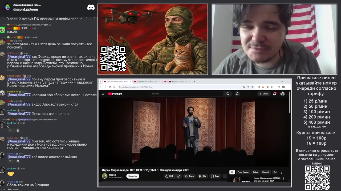This screenshot has height=191, width=341.
Task: Click the stand-up video player
Action: coord(194,132)
